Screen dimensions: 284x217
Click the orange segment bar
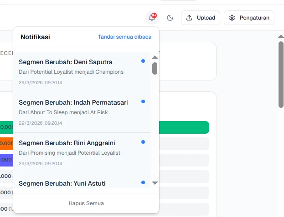click(x=6, y=145)
